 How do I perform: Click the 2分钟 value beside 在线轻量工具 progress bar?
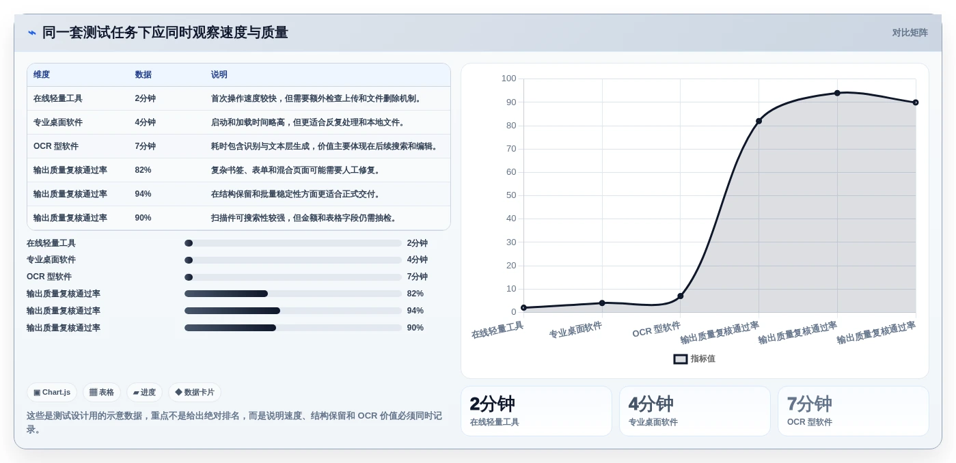[418, 243]
